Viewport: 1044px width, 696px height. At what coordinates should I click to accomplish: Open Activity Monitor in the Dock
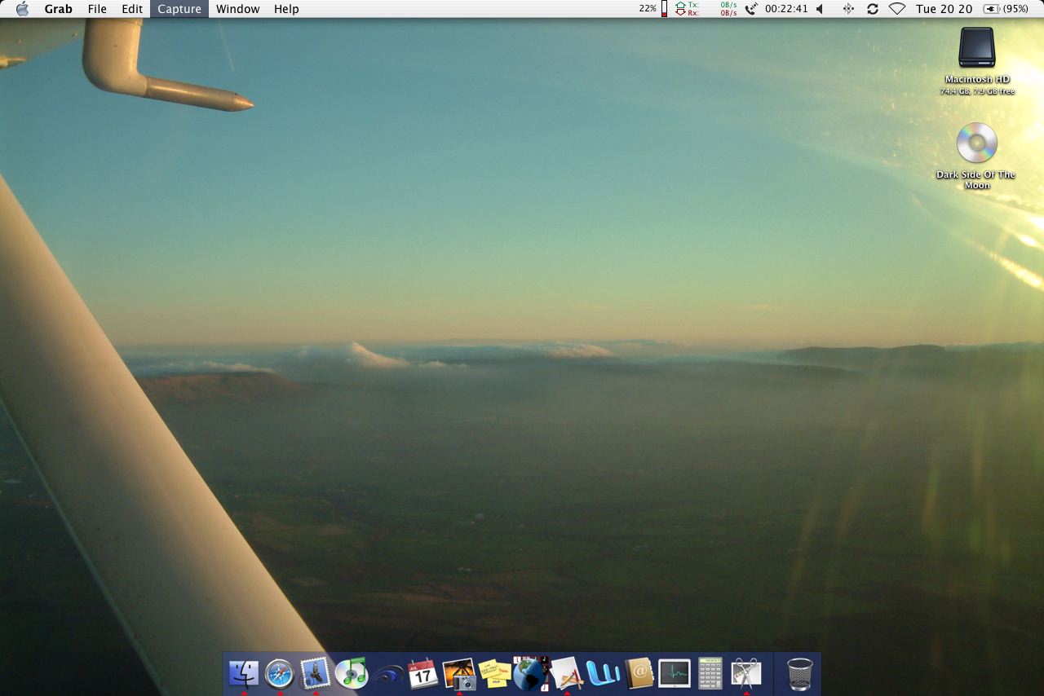click(675, 673)
